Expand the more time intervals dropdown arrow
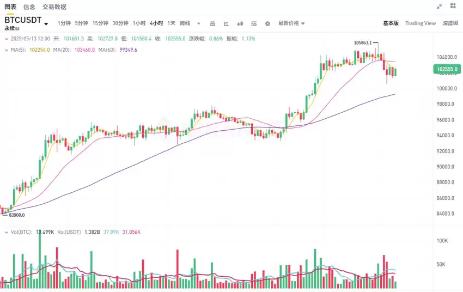This screenshot has width=463, height=292. click(198, 23)
